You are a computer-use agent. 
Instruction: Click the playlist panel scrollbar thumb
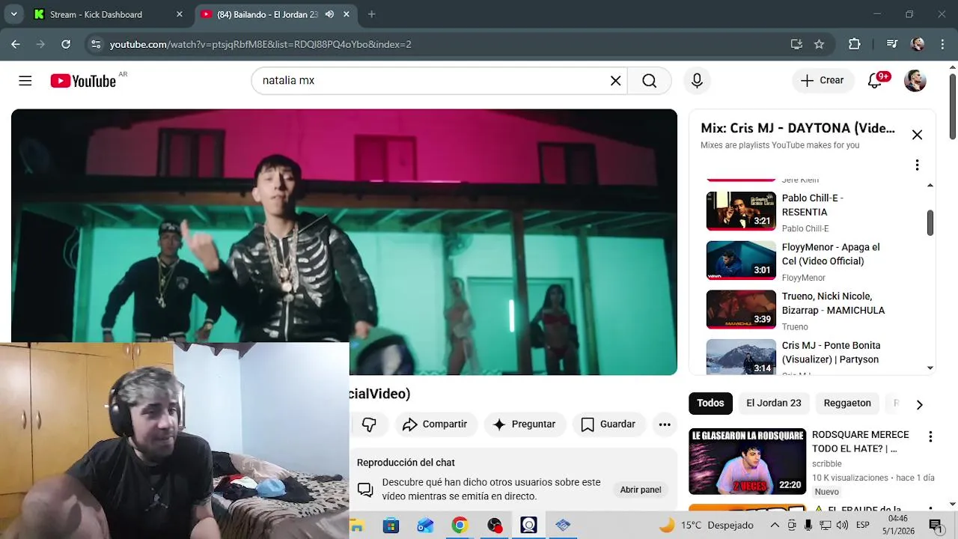click(930, 222)
